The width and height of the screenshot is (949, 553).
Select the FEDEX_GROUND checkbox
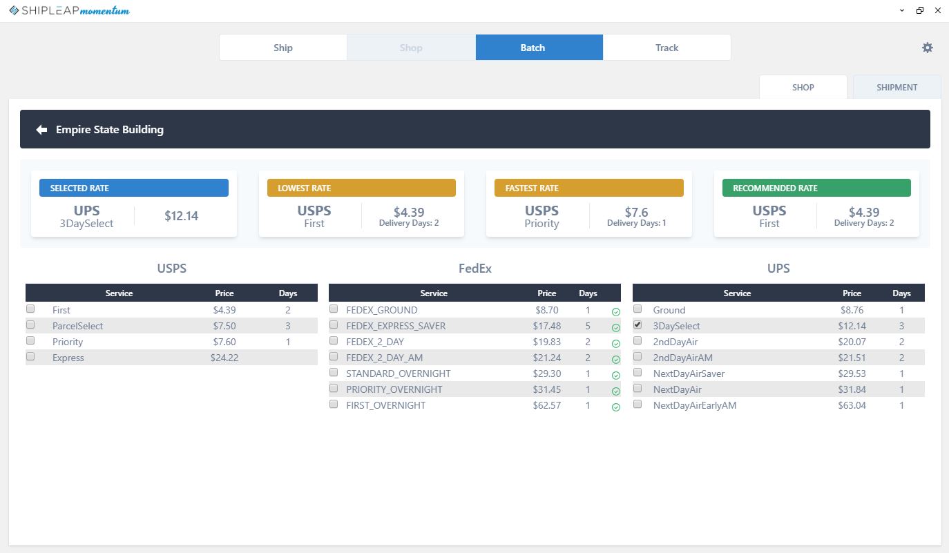(x=334, y=309)
